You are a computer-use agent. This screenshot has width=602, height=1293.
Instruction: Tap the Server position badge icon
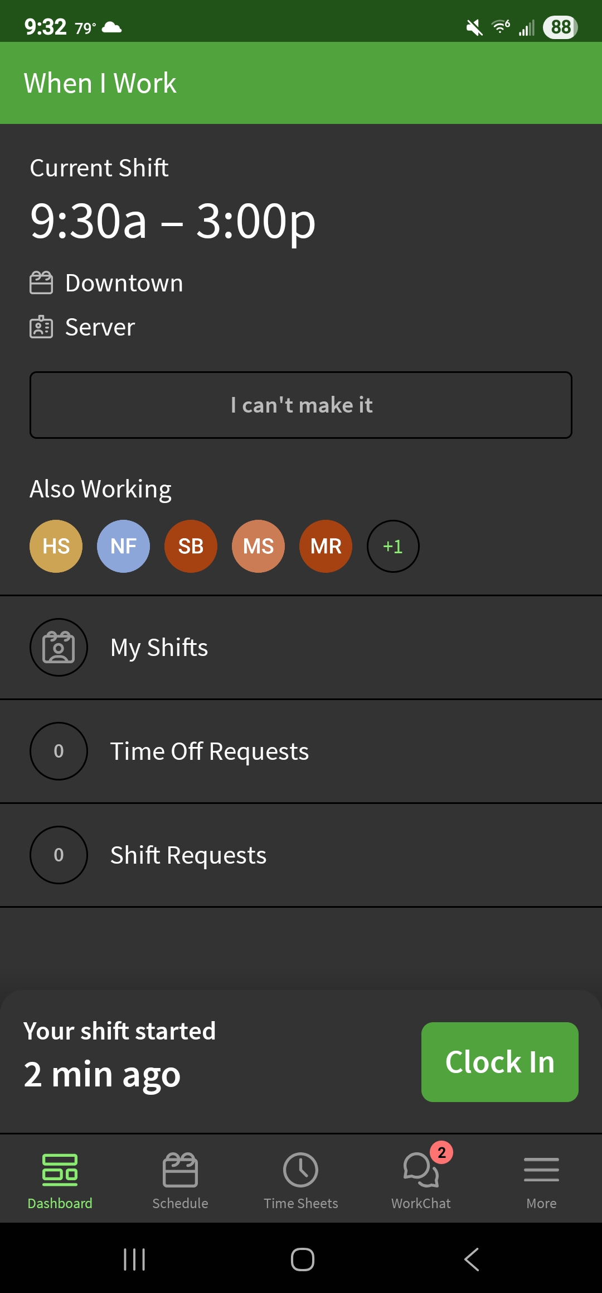click(x=40, y=327)
